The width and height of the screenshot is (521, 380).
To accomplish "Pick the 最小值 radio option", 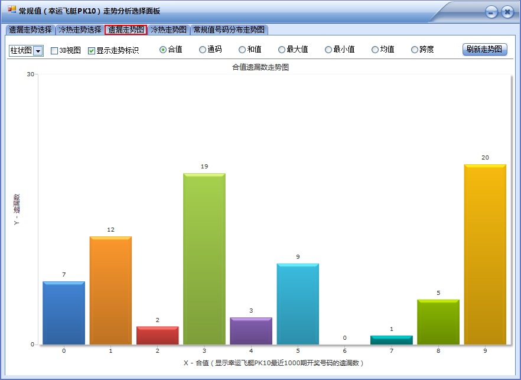I will [328, 50].
